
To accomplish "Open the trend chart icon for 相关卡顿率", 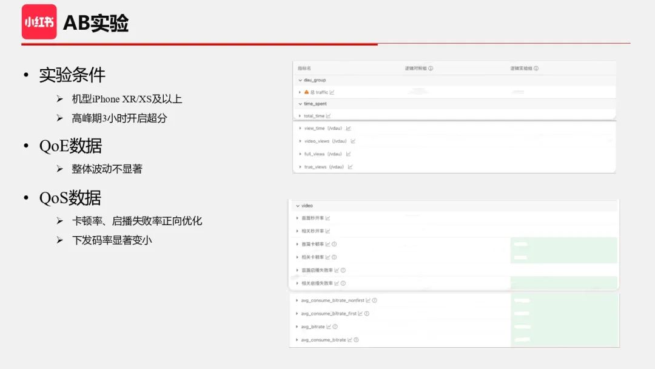I will point(328,257).
